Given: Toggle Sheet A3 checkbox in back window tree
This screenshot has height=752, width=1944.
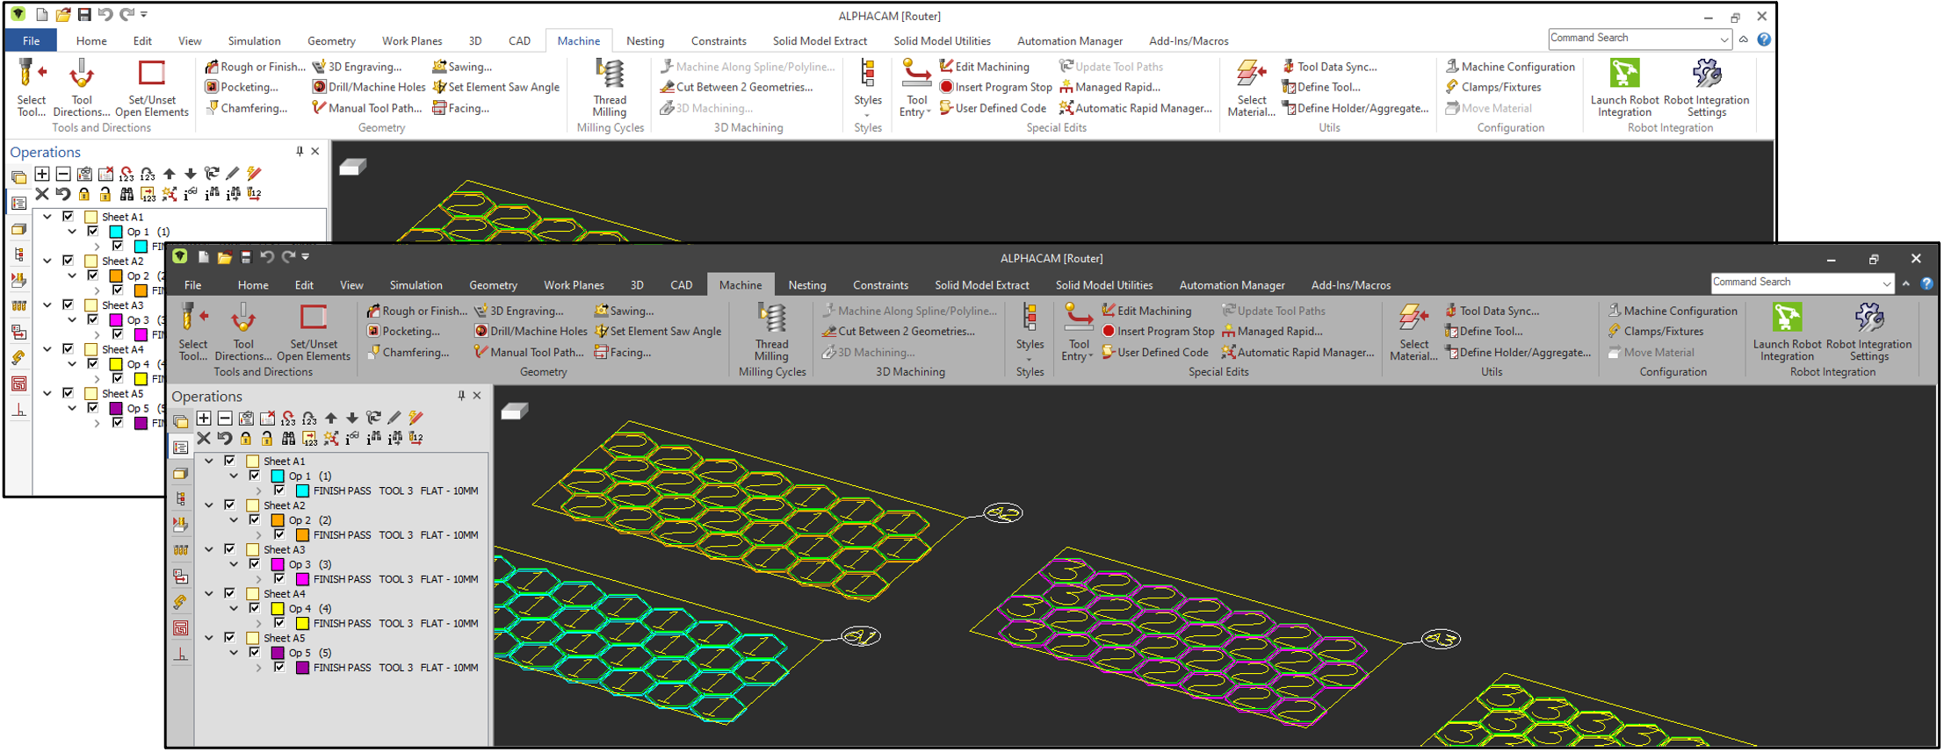Looking at the screenshot, I should [x=69, y=304].
